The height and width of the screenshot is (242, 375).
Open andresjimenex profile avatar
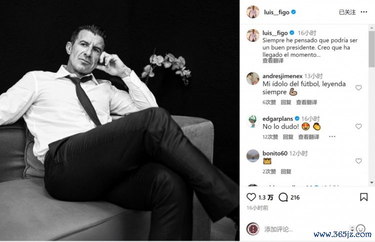click(x=253, y=78)
